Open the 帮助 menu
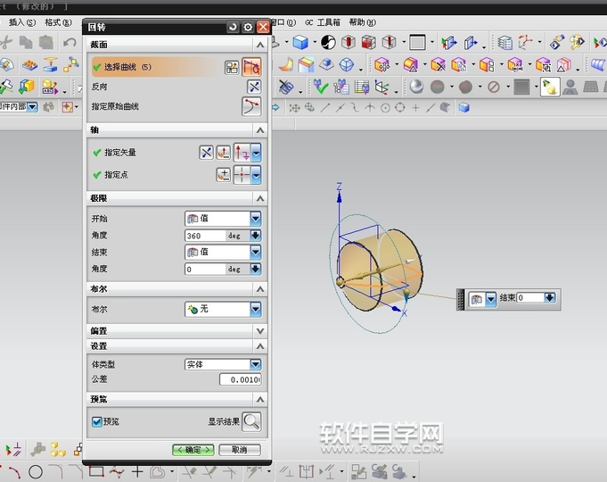 click(x=357, y=22)
